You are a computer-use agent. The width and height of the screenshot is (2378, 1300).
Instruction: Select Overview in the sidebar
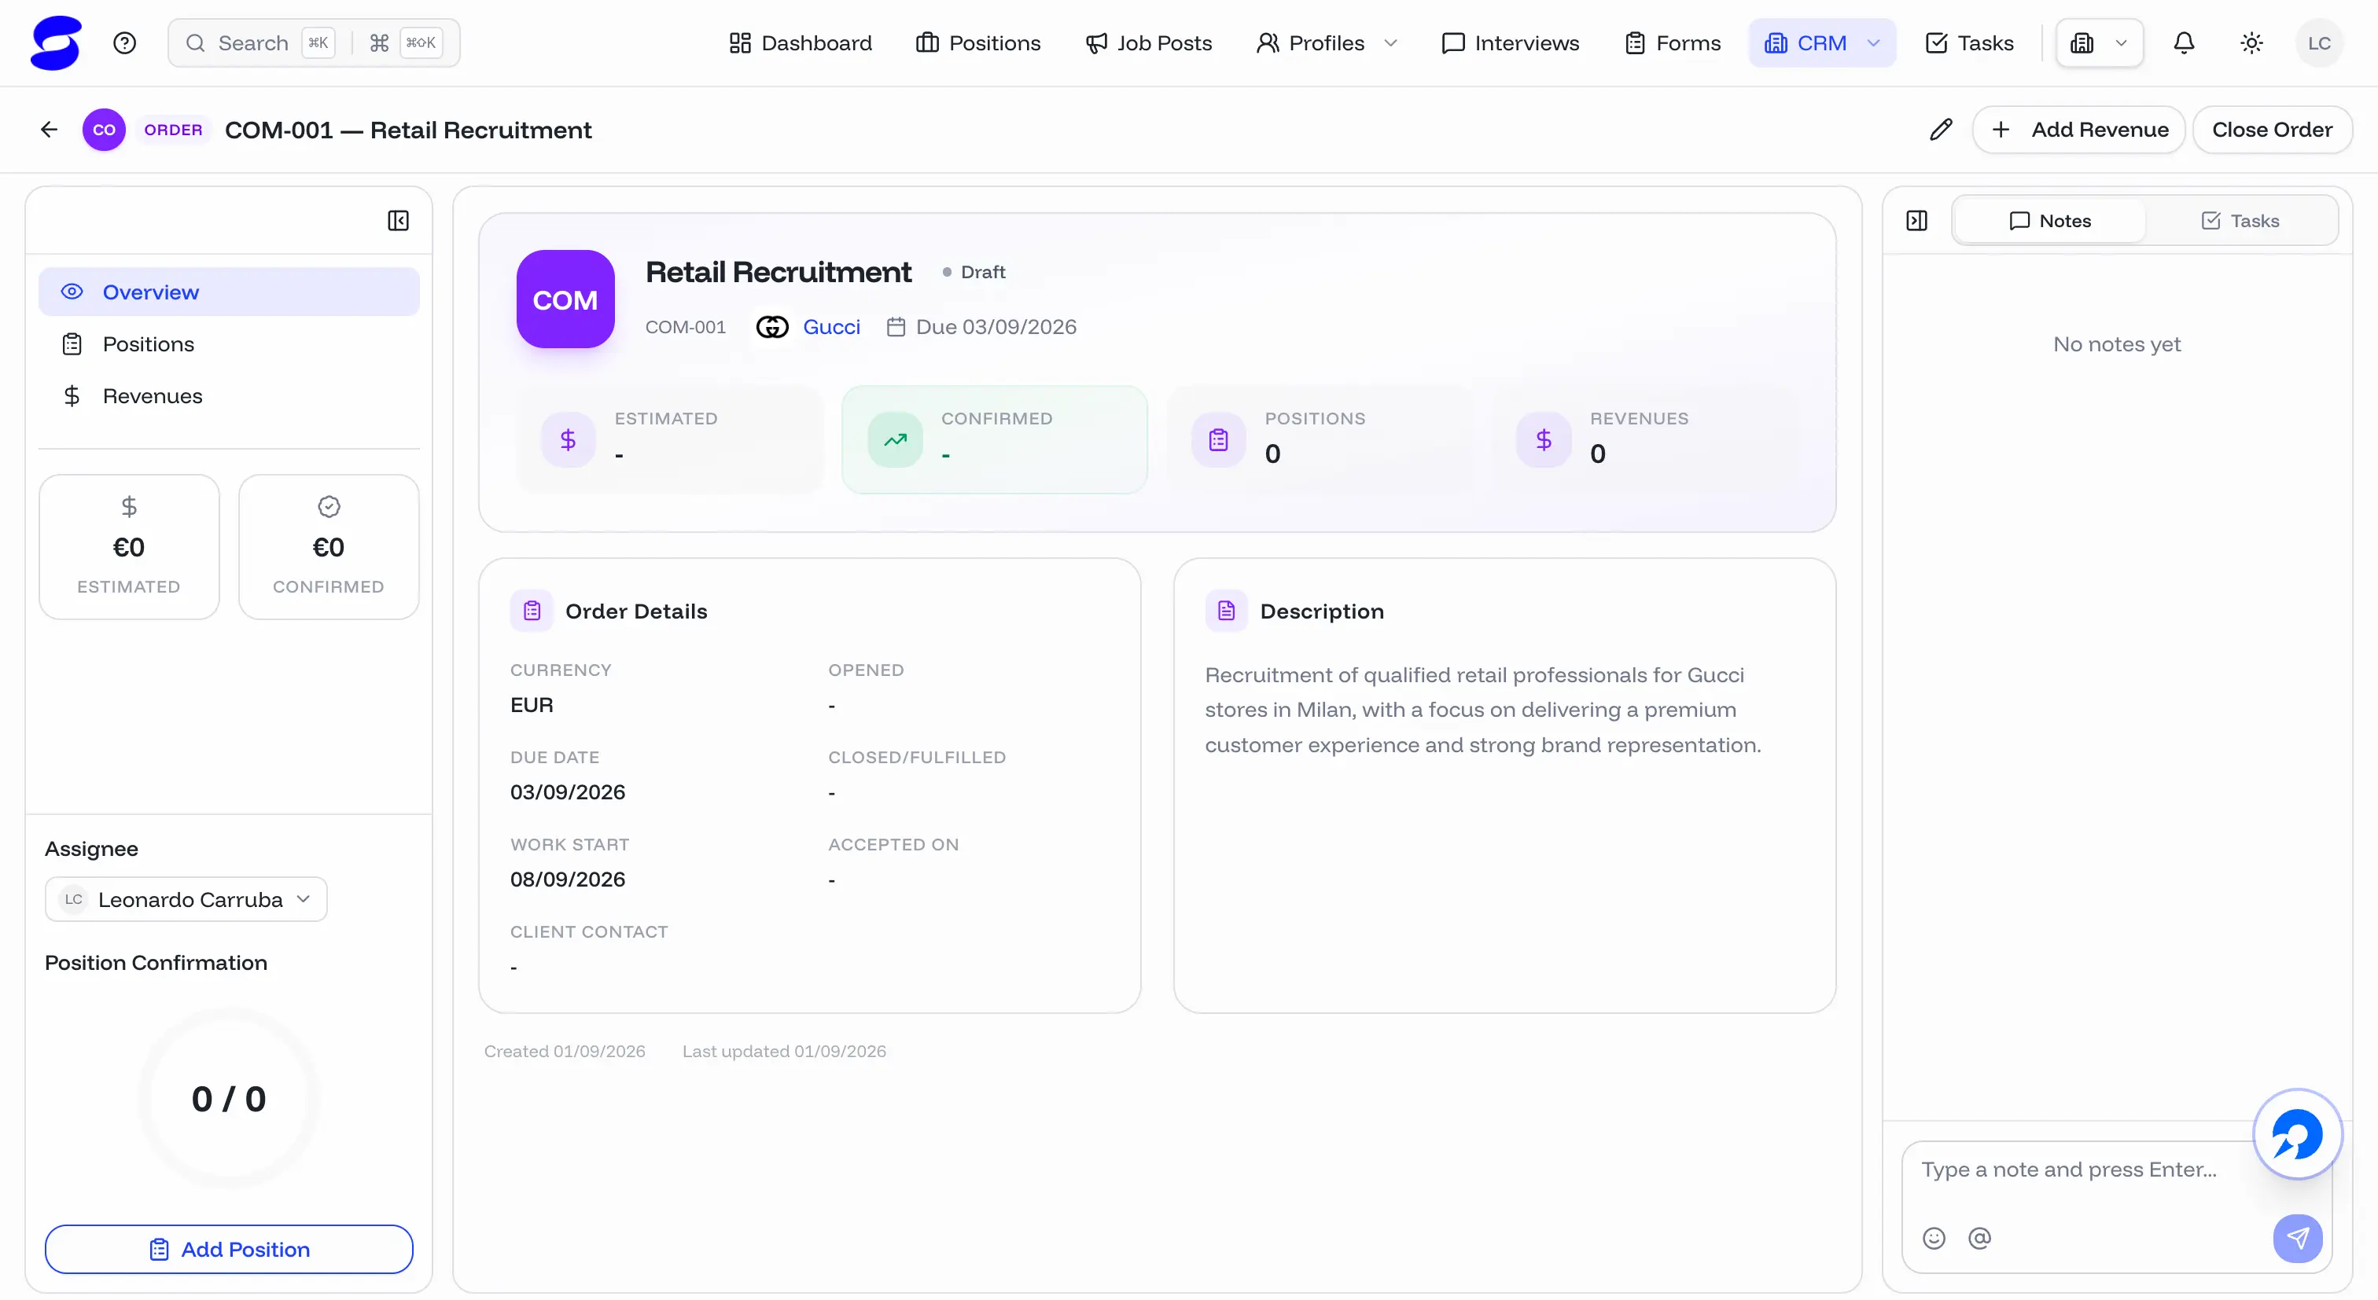click(229, 292)
